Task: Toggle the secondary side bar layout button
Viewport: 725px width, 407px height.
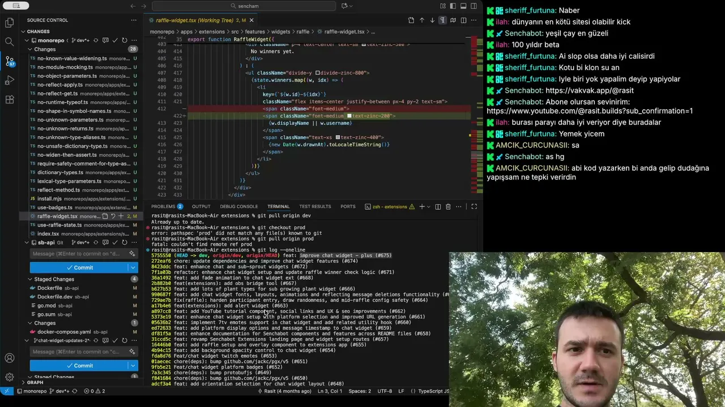Action: coord(474,6)
